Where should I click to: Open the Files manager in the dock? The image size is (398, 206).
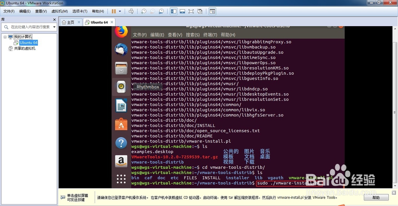click(x=121, y=68)
